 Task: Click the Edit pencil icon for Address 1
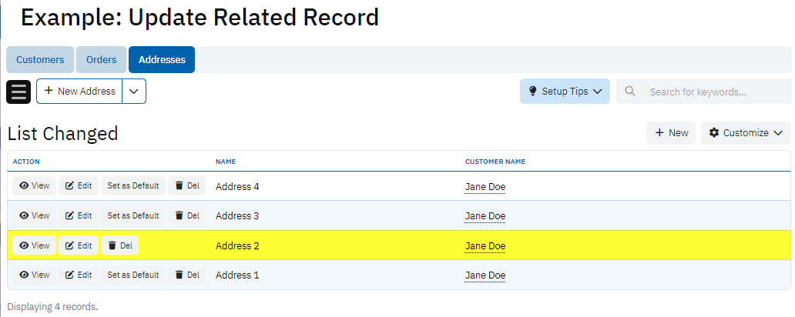click(70, 275)
